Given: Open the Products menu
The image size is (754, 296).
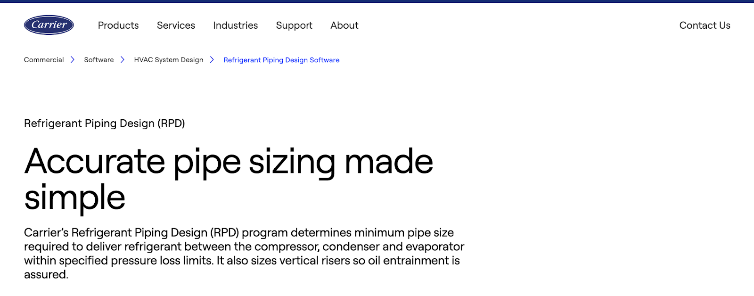Looking at the screenshot, I should [118, 25].
